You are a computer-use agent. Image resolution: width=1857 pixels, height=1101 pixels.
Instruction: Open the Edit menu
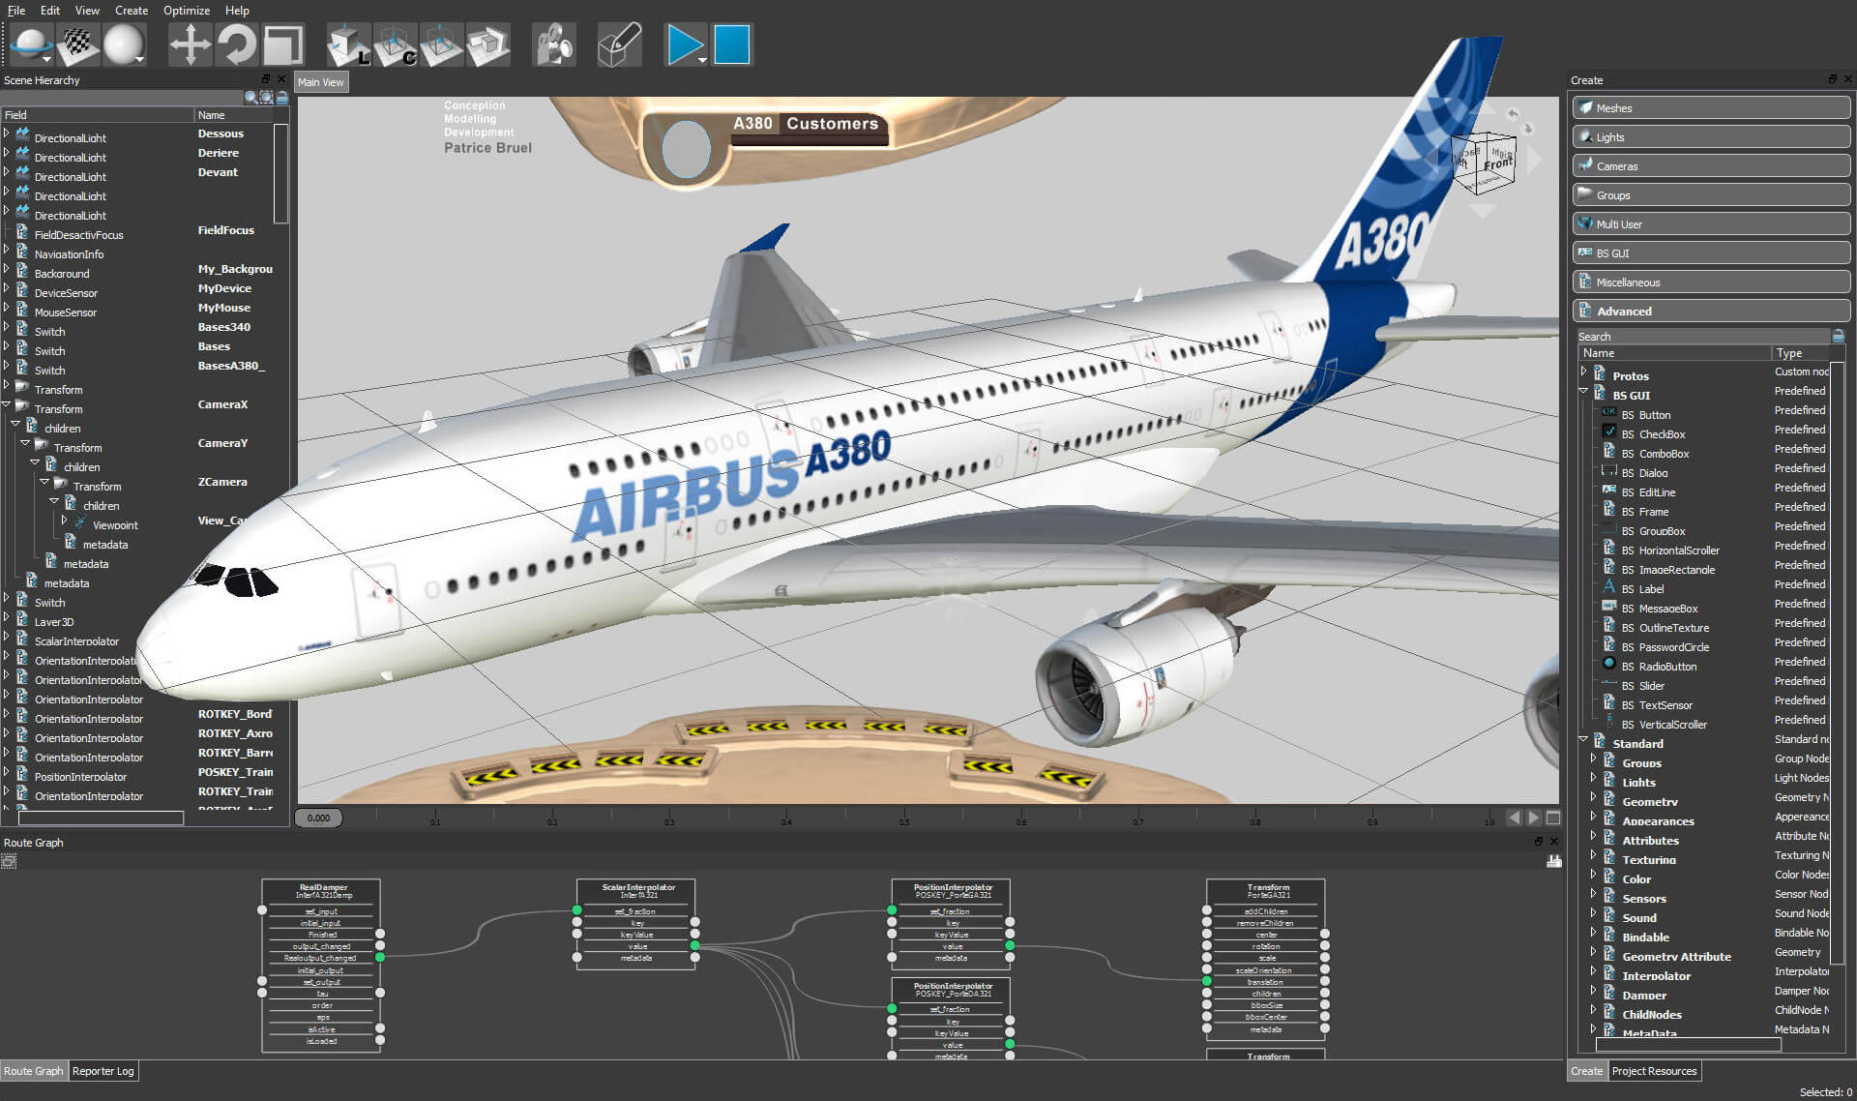[50, 10]
